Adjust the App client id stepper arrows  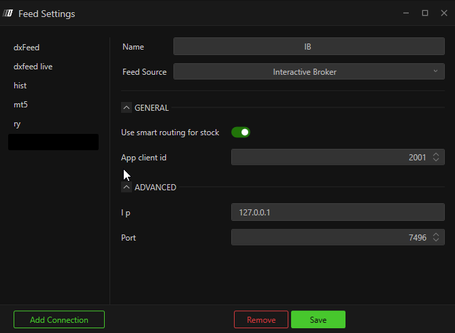click(x=437, y=158)
